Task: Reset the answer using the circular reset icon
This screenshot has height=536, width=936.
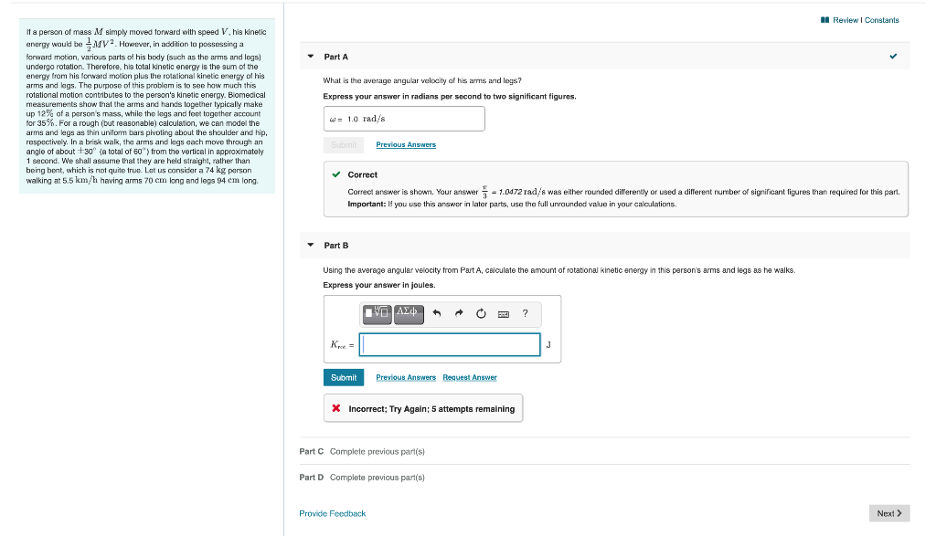Action: (482, 313)
